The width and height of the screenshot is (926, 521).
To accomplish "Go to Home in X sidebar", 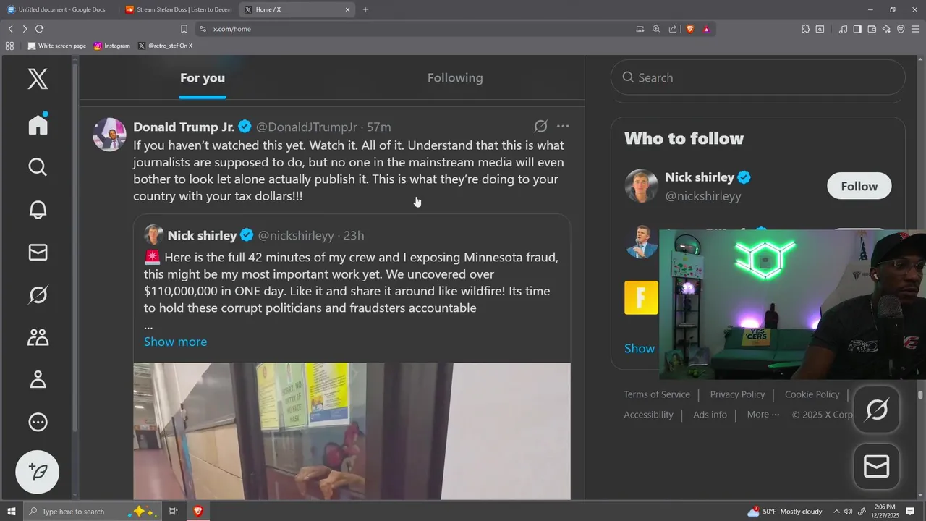I will 38,124.
